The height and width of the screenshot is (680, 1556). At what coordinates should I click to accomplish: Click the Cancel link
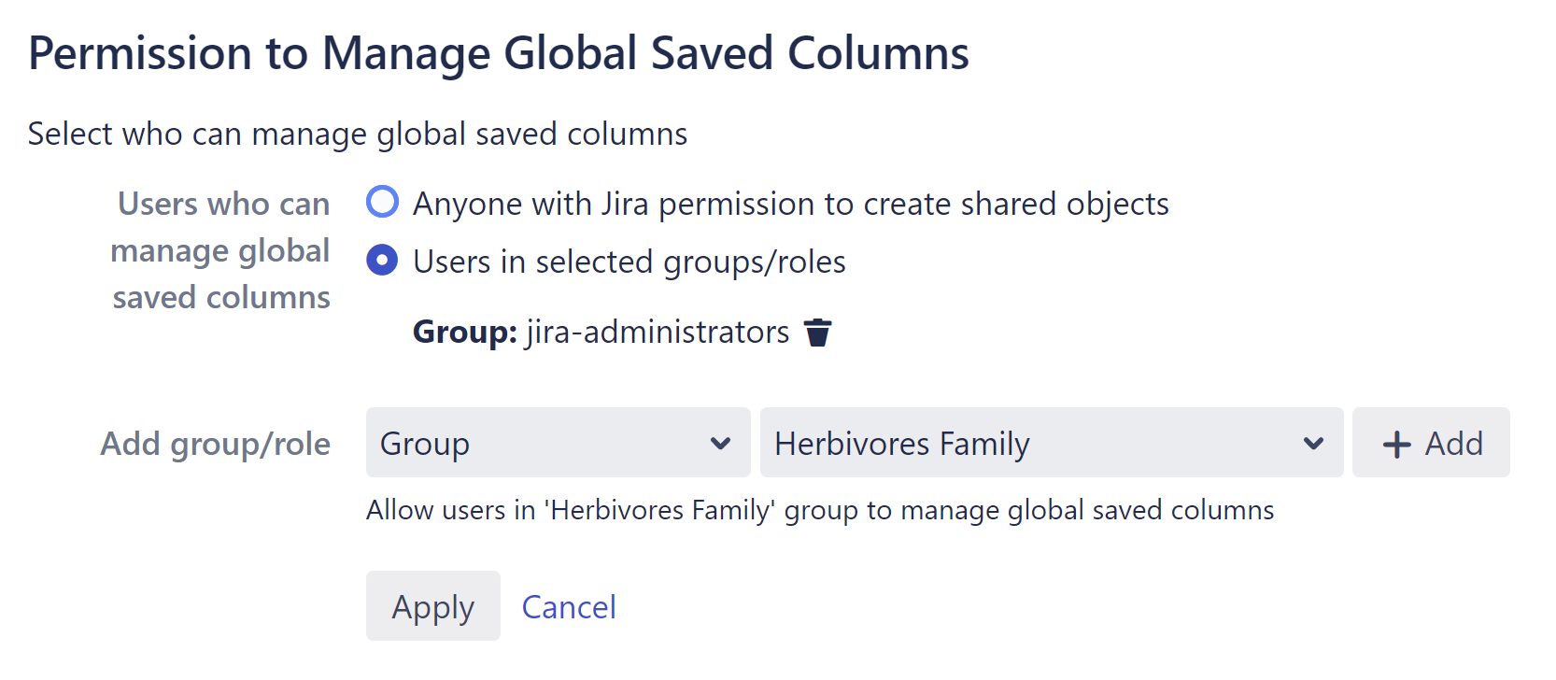click(568, 605)
